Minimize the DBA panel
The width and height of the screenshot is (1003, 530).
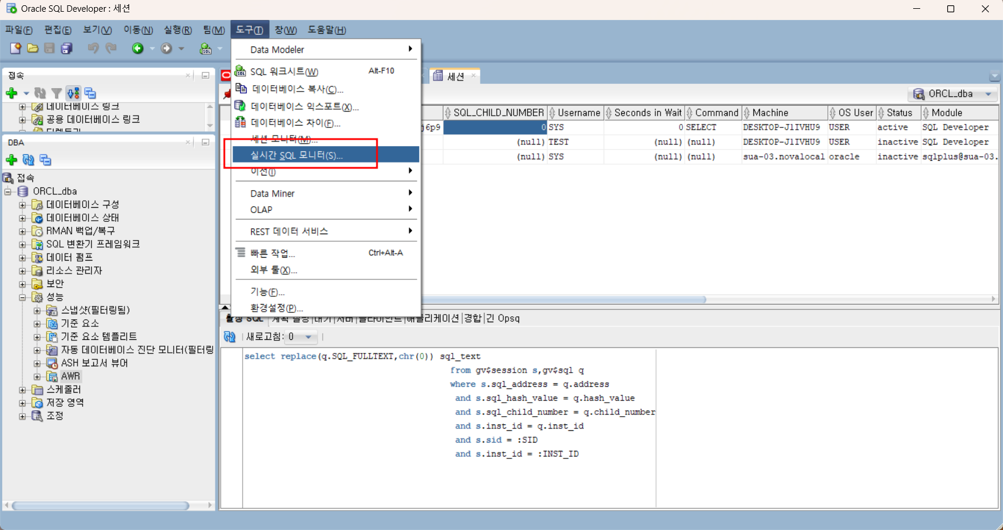pyautogui.click(x=206, y=142)
